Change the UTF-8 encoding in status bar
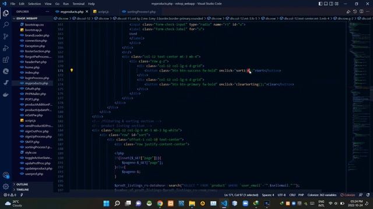Image resolution: width=373 pixels, height=209 pixels. pyautogui.click(x=281, y=195)
